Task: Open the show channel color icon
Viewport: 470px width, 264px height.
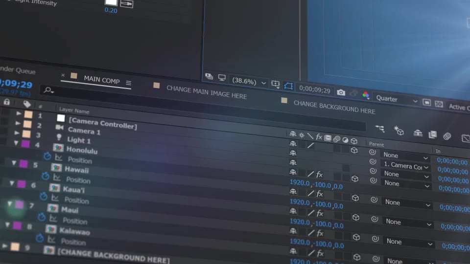Action: 366,95
